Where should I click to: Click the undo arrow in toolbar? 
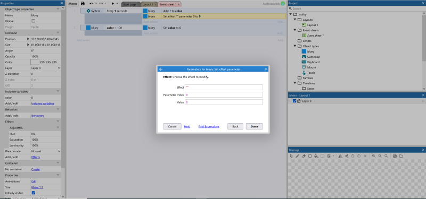[x=92, y=4]
